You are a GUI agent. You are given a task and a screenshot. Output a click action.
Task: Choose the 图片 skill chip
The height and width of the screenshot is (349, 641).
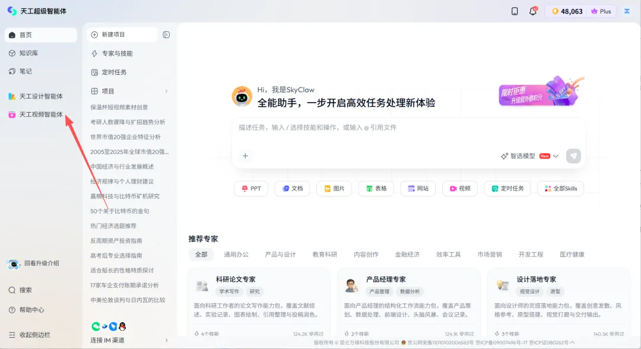click(334, 189)
